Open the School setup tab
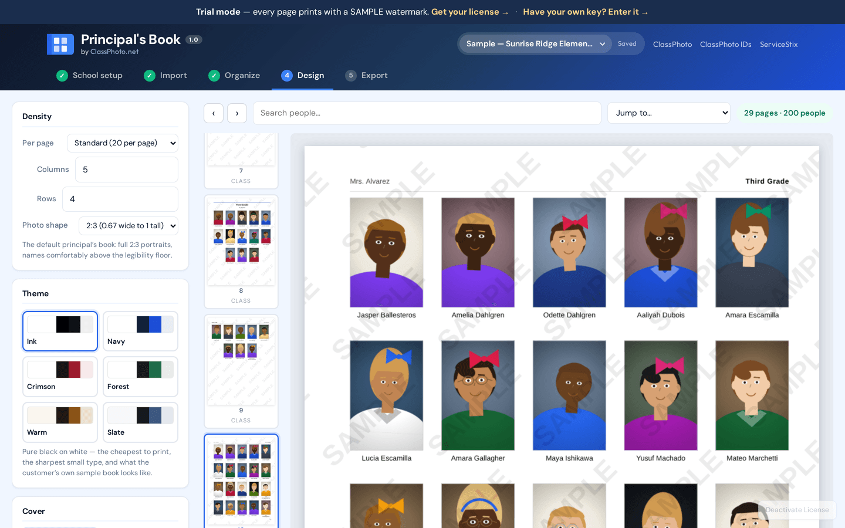This screenshot has height=528, width=845. (x=90, y=76)
